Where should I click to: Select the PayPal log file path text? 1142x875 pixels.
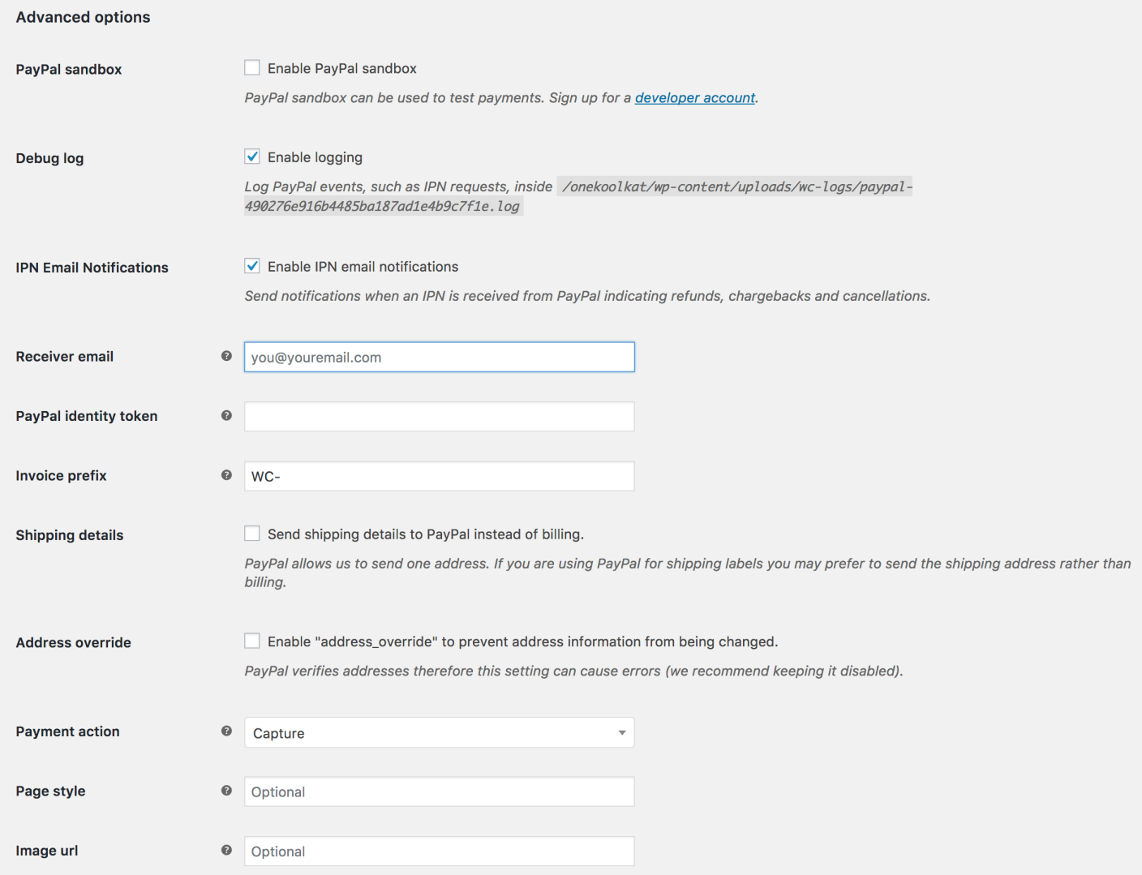(734, 187)
